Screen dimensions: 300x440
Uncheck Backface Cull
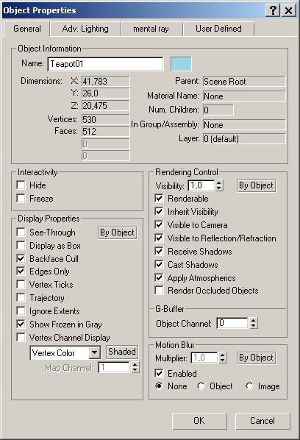point(21,258)
